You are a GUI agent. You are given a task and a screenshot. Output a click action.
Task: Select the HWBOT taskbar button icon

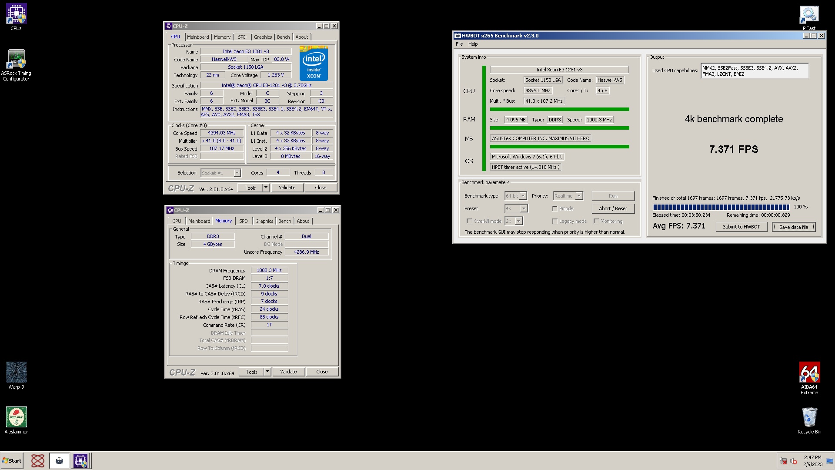click(x=60, y=461)
